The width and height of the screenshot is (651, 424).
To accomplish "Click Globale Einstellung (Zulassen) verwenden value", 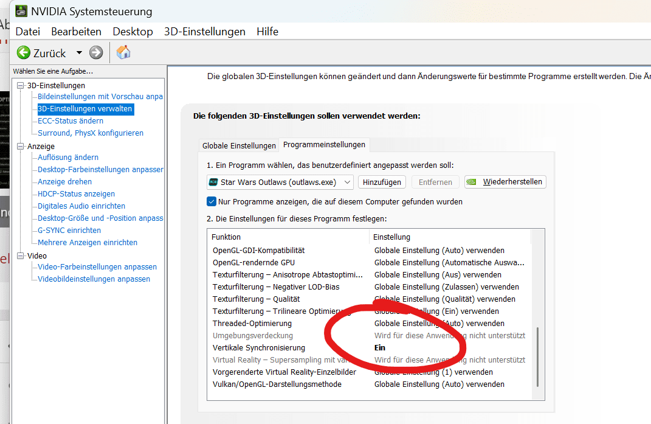I will (447, 287).
